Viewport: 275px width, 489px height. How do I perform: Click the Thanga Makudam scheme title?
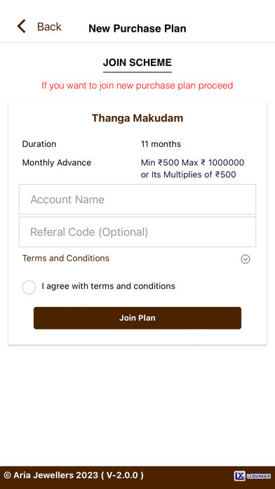click(x=137, y=118)
